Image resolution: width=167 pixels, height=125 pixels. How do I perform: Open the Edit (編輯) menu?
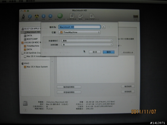coord(4,1)
